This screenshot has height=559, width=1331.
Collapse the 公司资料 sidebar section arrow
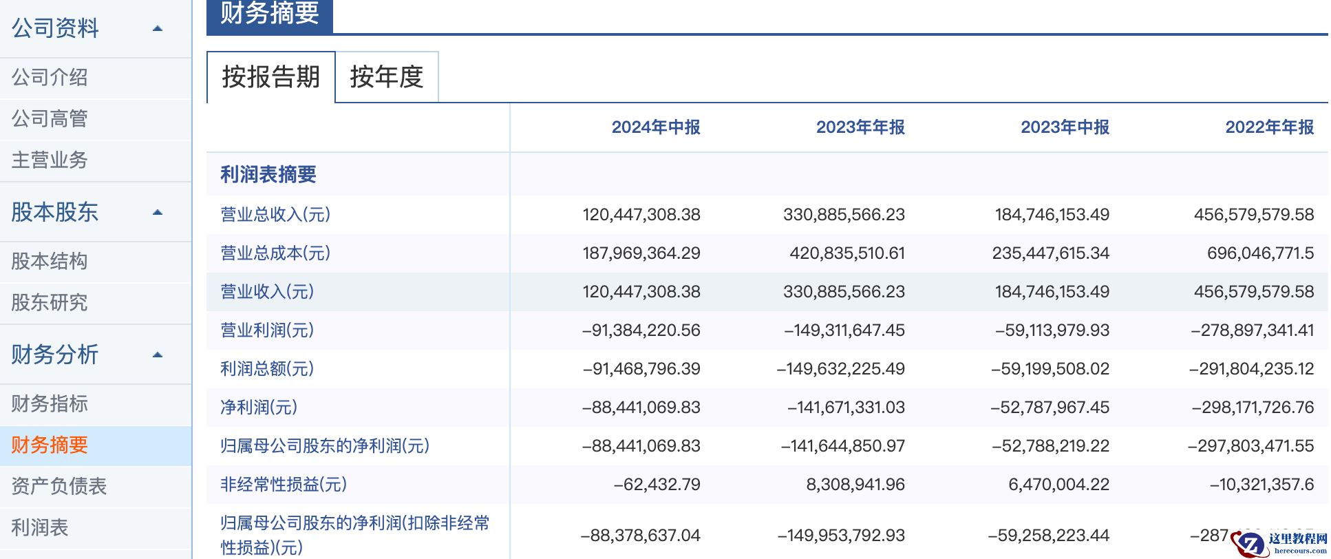click(158, 29)
